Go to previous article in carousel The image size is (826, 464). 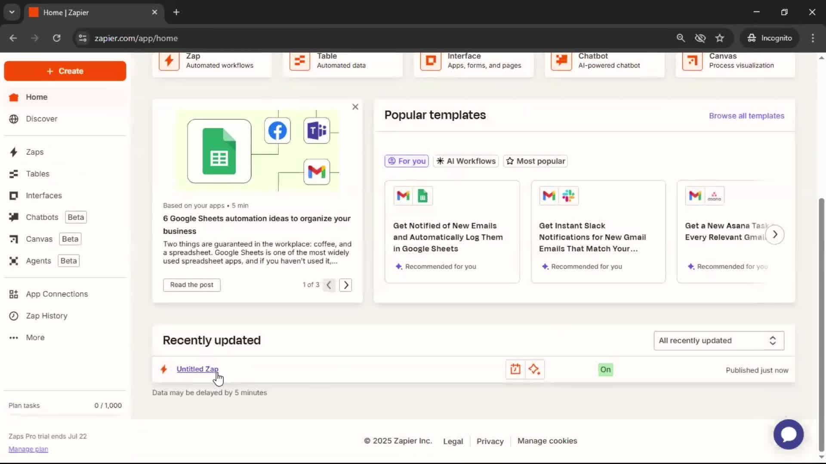[x=329, y=285]
